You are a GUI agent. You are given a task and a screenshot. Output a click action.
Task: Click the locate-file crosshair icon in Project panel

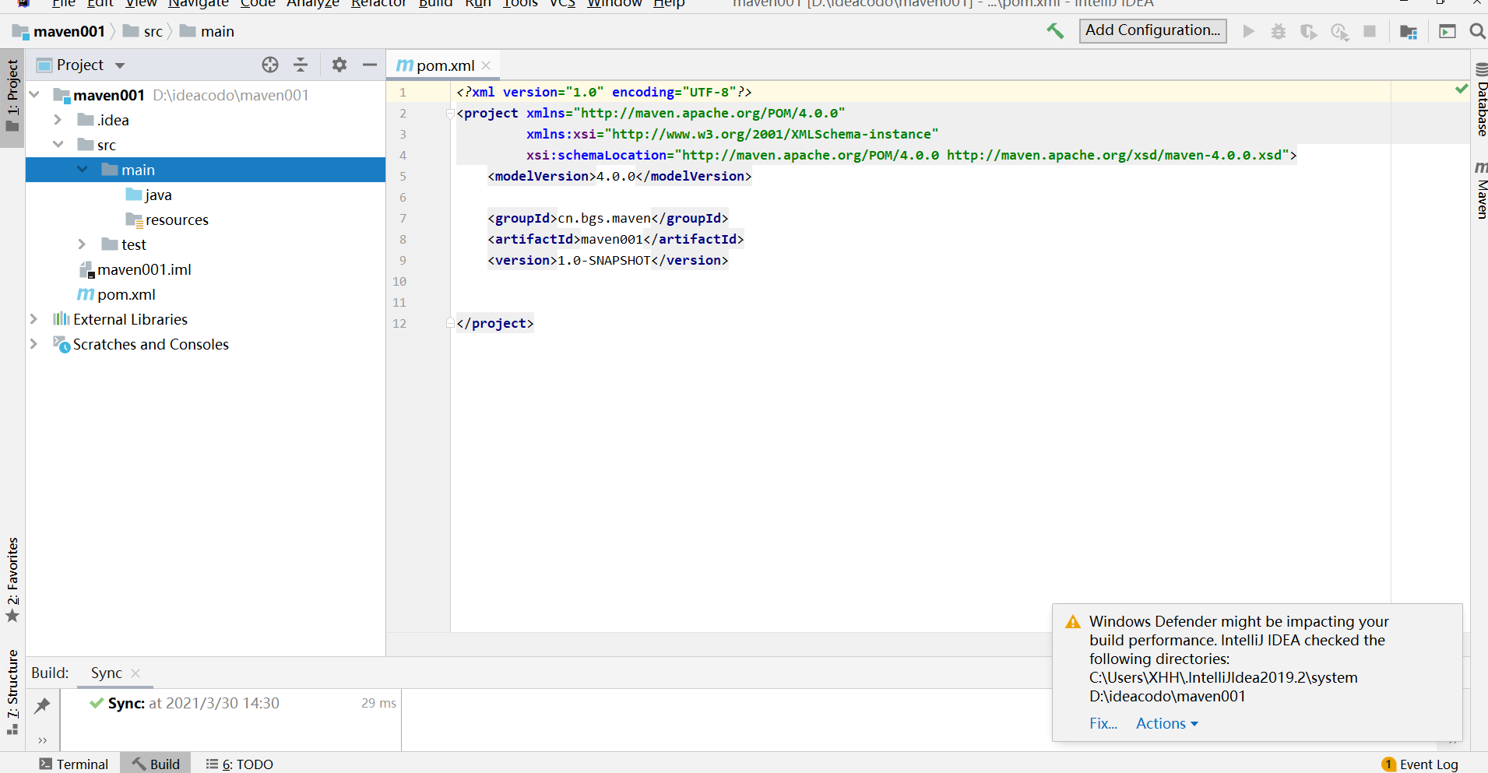tap(270, 65)
